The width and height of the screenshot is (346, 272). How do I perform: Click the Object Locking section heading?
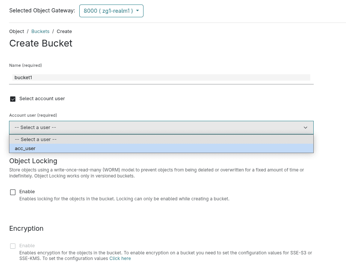tap(33, 161)
